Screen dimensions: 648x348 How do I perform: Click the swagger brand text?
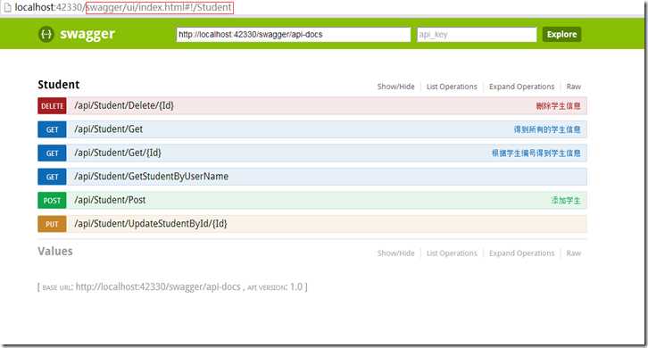(x=87, y=34)
